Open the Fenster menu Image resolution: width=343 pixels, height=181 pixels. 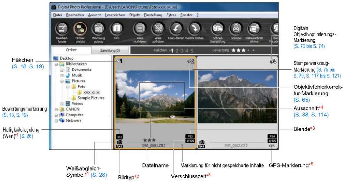point(187,15)
